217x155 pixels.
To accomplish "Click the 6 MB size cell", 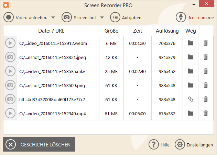I will point(111,43).
